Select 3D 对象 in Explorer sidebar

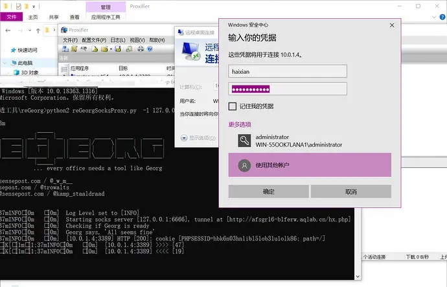coord(30,73)
